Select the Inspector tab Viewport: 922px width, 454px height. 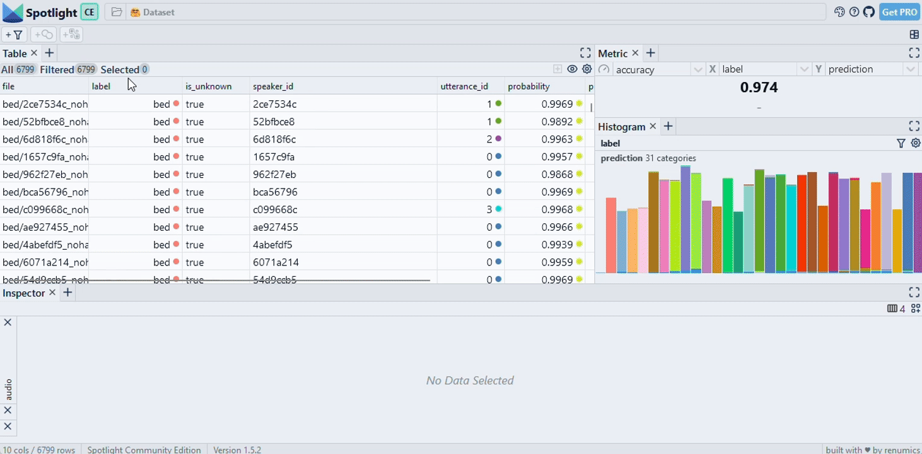pyautogui.click(x=23, y=293)
